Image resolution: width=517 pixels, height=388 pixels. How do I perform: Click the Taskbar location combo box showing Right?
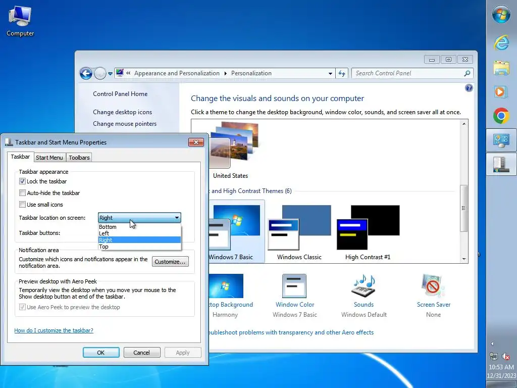[139, 218]
